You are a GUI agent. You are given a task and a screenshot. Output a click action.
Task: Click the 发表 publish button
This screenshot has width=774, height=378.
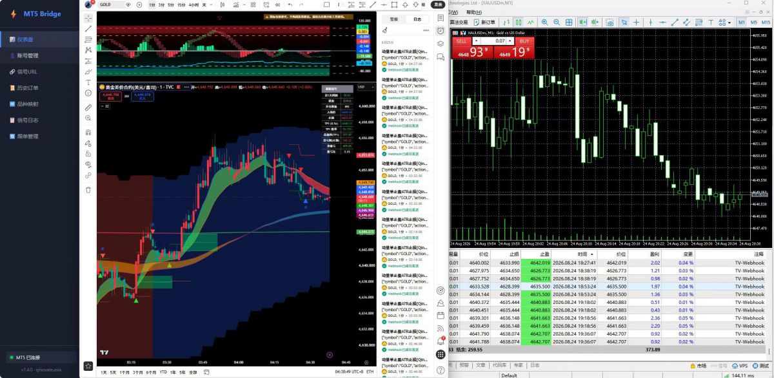pyautogui.click(x=438, y=5)
